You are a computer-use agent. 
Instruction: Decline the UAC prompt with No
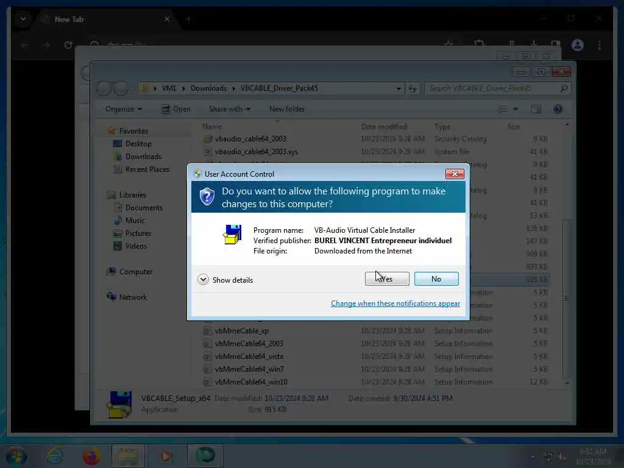point(436,279)
